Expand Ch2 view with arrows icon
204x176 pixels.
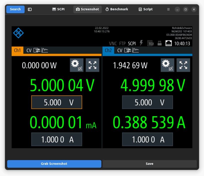(x=183, y=65)
